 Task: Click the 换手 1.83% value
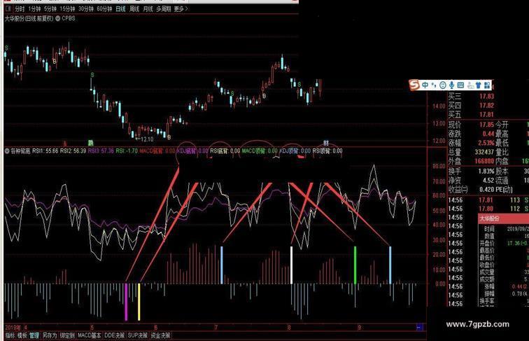(486, 171)
